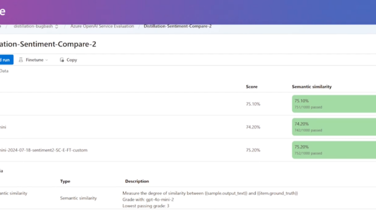Viewport: 376px width, 211px height.
Task: Open the distillation-bugbash project switcher arrows
Action: tap(57, 26)
